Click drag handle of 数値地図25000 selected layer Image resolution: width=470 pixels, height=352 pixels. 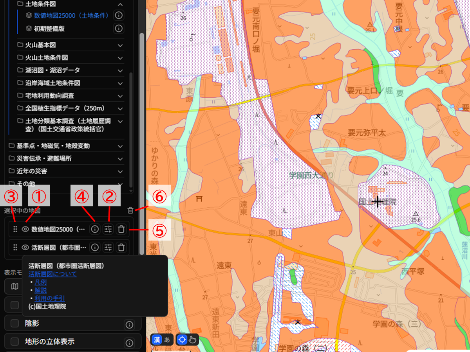(15, 229)
